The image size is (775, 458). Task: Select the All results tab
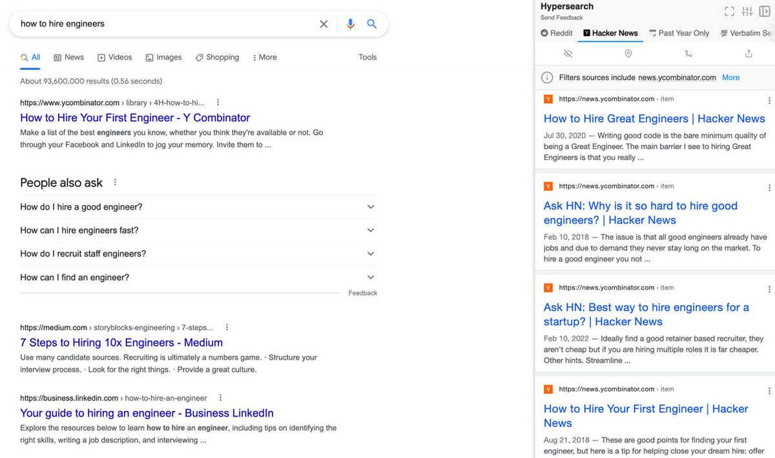[30, 57]
